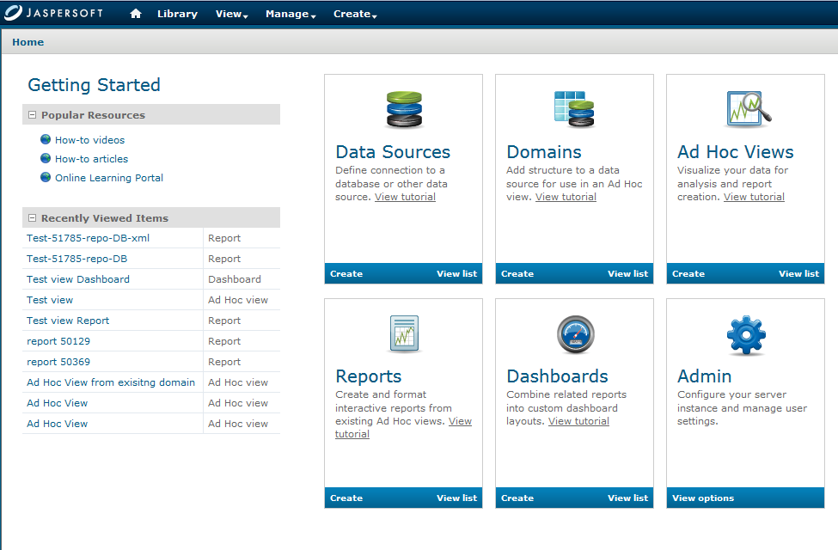Image resolution: width=838 pixels, height=550 pixels.
Task: Click Create in Reports card
Action: coord(346,498)
